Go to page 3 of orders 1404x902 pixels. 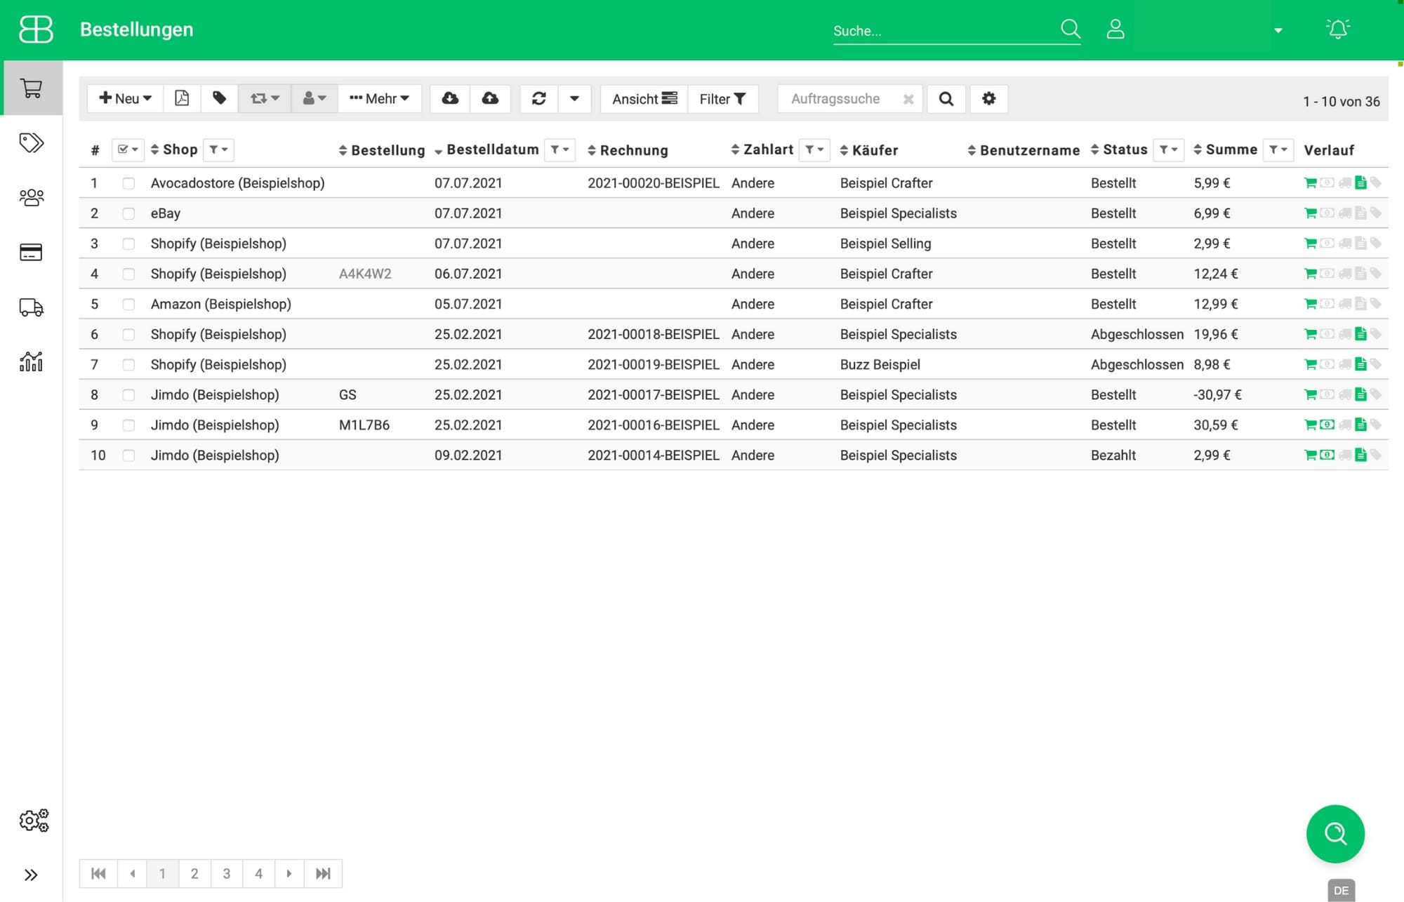point(227,874)
